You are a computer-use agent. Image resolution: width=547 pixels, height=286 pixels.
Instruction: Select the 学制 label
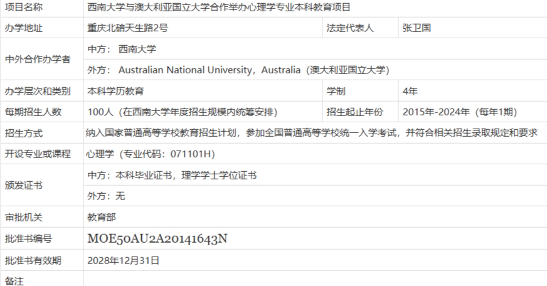coord(336,92)
